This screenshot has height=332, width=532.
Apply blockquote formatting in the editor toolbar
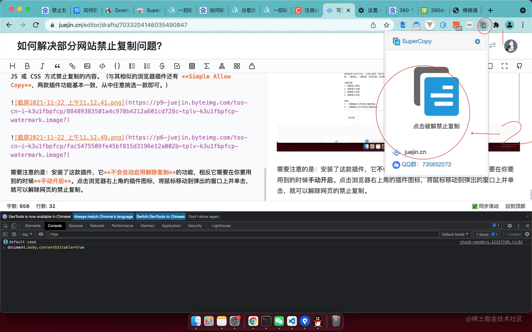point(57,66)
